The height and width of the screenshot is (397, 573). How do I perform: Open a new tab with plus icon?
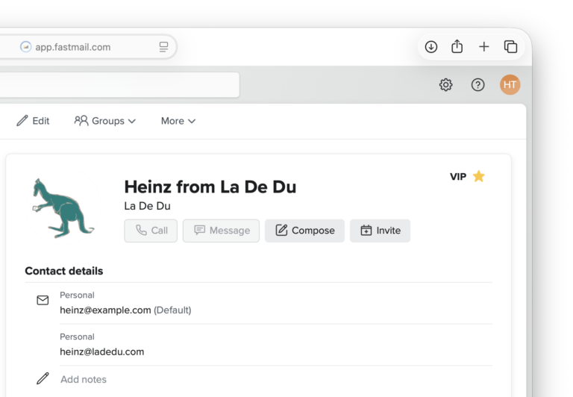coord(483,47)
